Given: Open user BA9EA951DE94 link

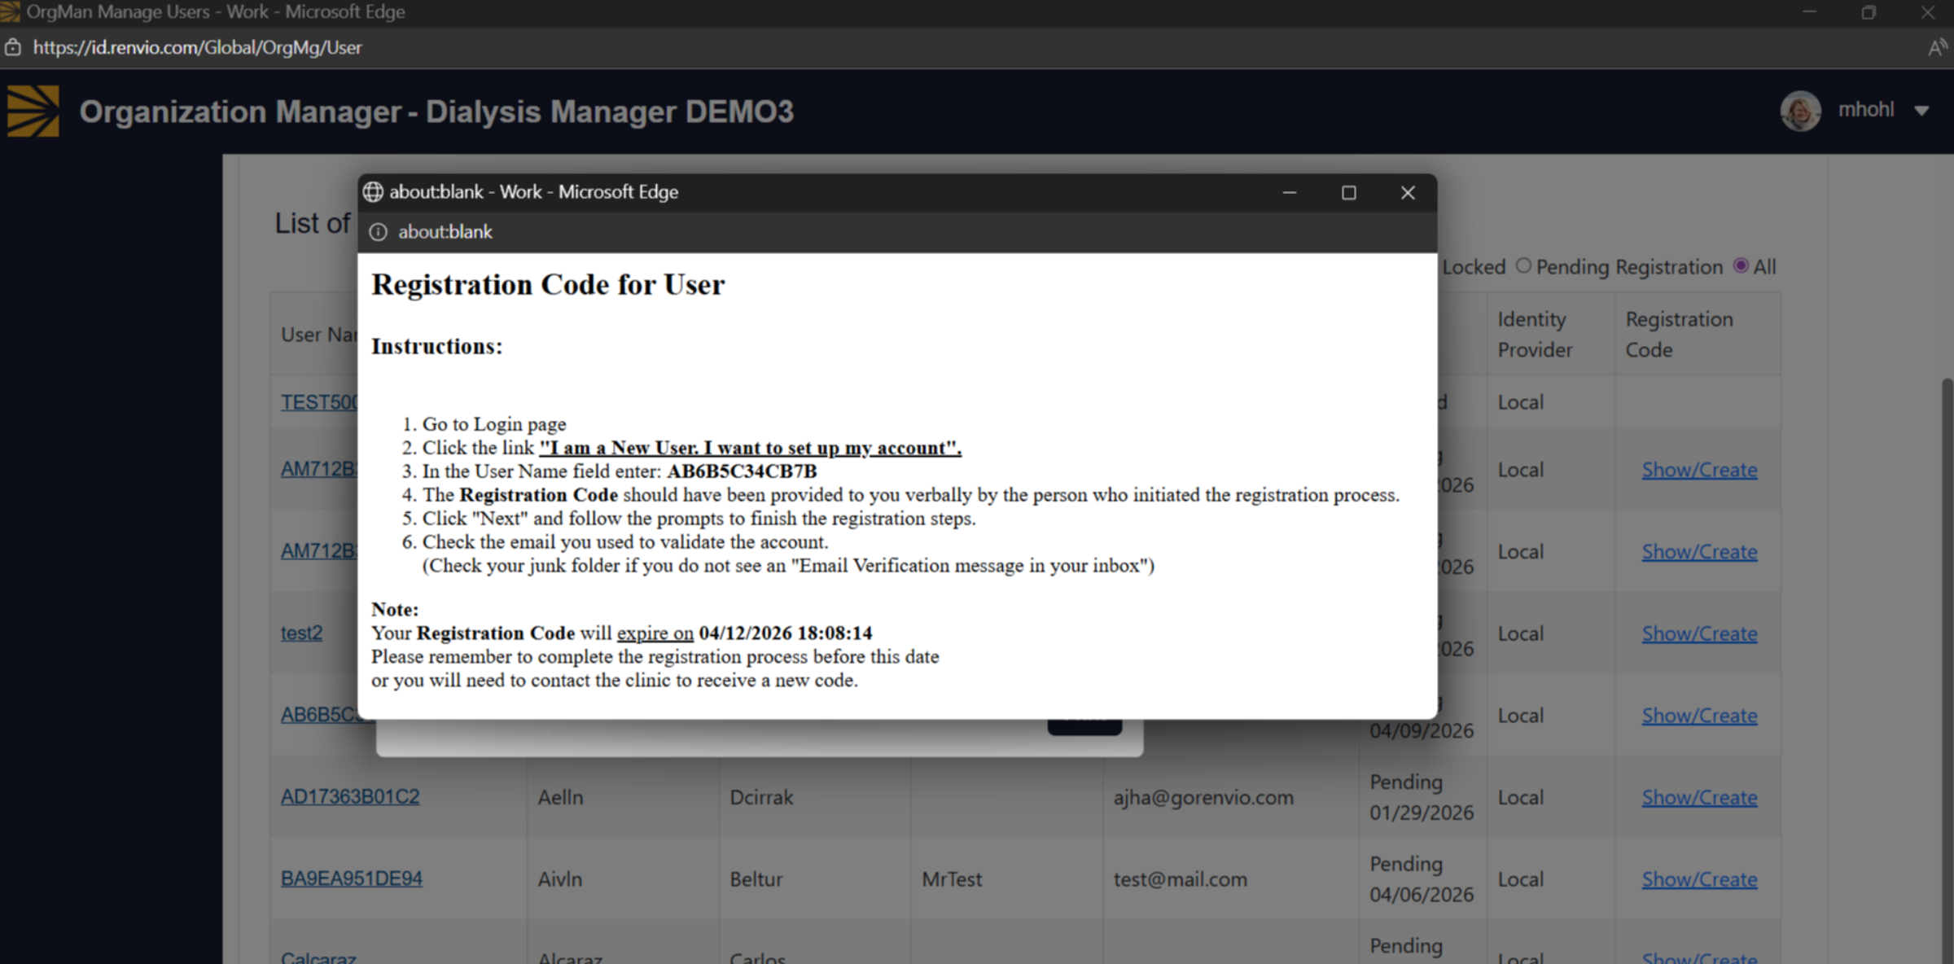Looking at the screenshot, I should (352, 879).
